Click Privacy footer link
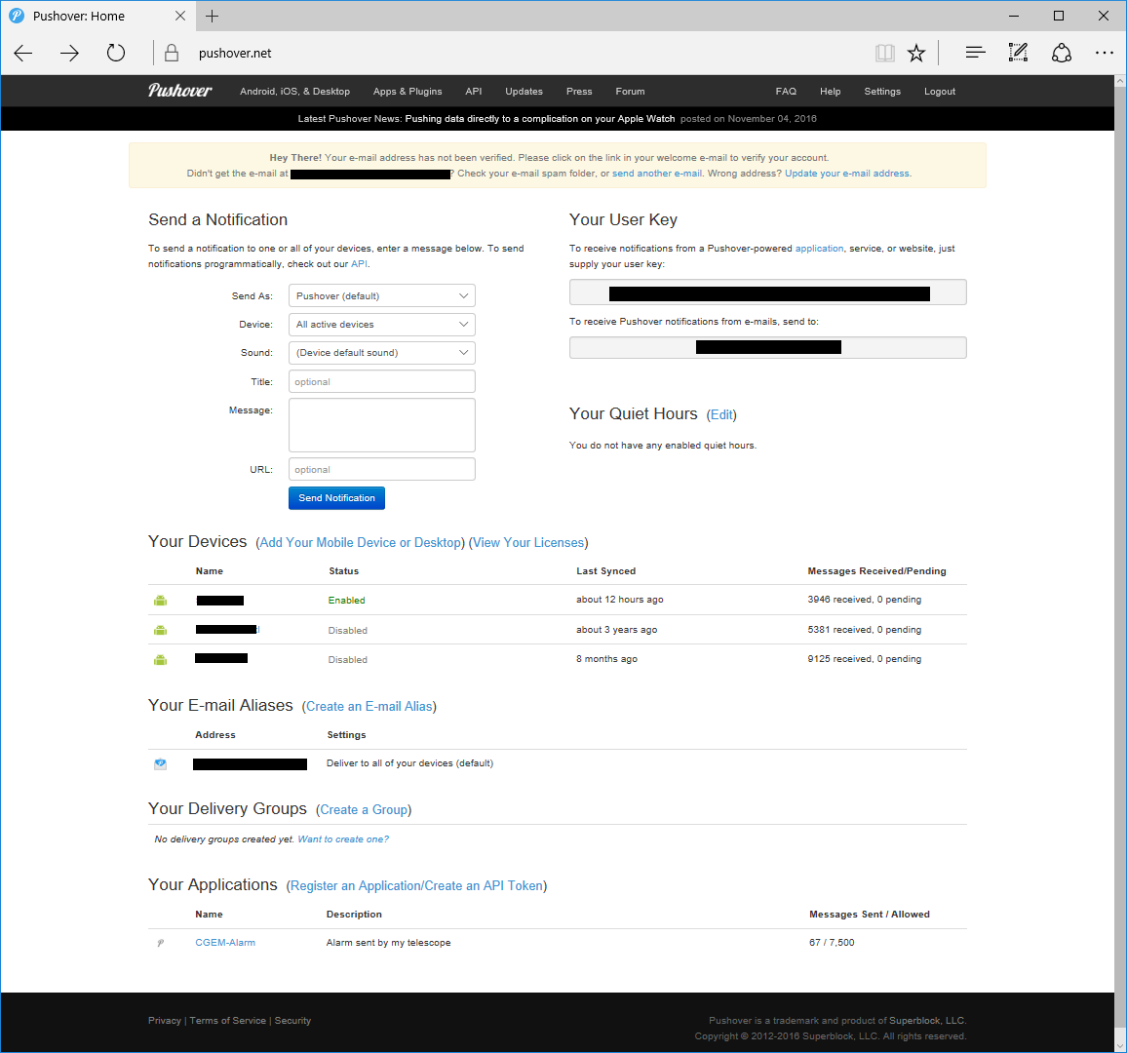Viewport: 1127px width, 1053px height. click(165, 1021)
